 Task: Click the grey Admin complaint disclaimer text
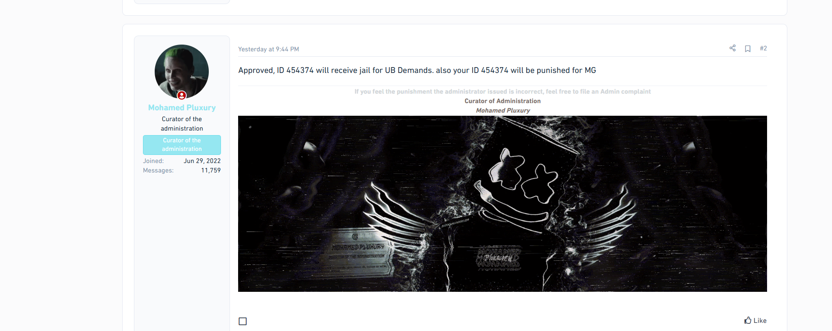point(502,91)
